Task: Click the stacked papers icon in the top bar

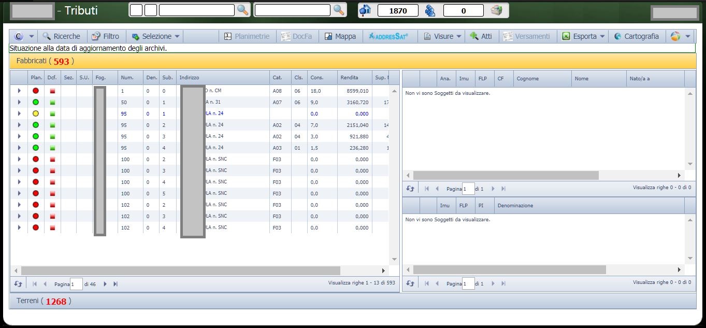Action: pyautogui.click(x=497, y=10)
